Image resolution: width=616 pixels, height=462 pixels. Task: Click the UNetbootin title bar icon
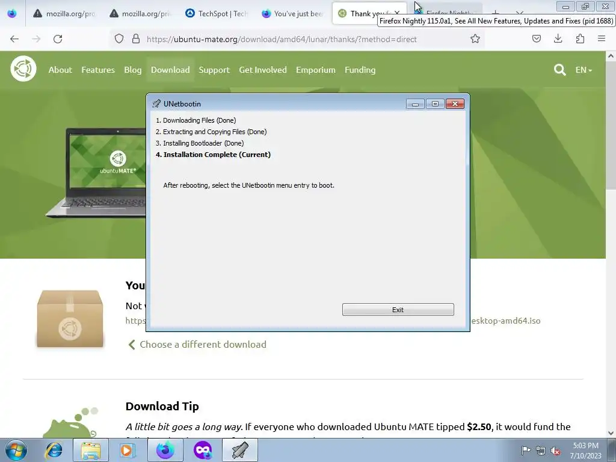[x=156, y=103]
